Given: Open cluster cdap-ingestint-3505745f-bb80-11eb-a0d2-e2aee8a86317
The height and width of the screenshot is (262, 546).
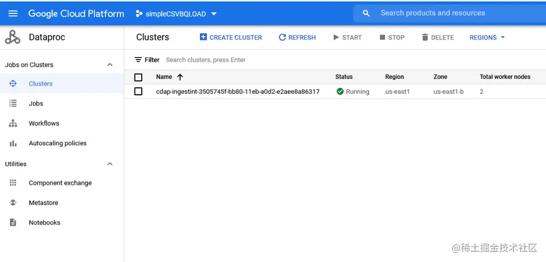Looking at the screenshot, I should pos(238,92).
